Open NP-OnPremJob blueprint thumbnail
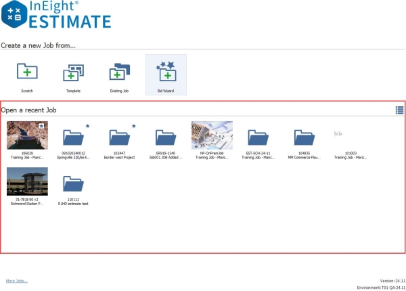 coord(212,135)
